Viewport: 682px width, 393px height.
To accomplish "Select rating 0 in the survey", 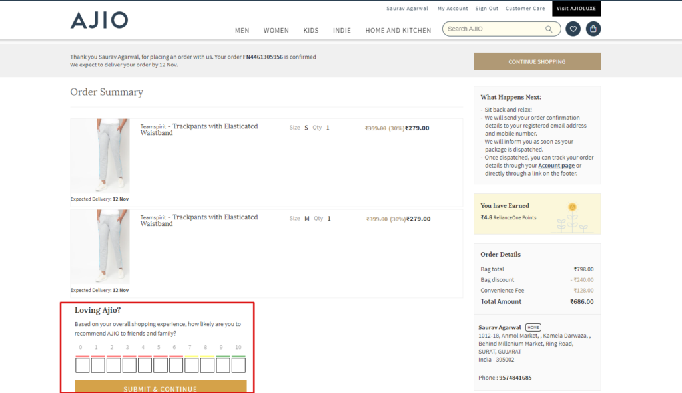I will point(82,365).
